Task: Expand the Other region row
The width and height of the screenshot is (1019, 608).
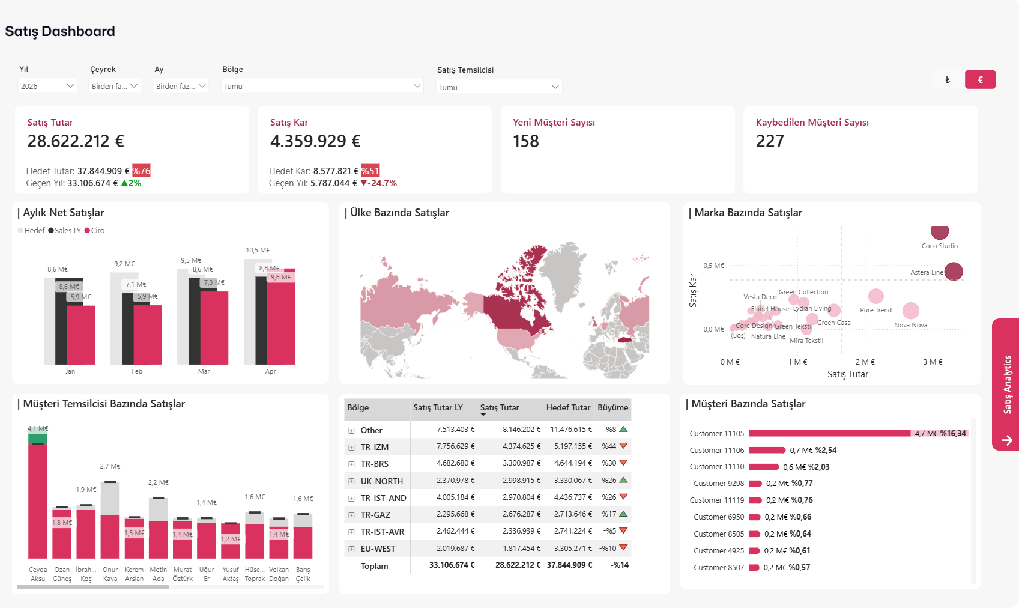Action: [351, 431]
